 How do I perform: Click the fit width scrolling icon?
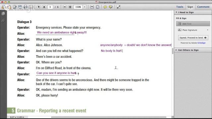(92, 7)
